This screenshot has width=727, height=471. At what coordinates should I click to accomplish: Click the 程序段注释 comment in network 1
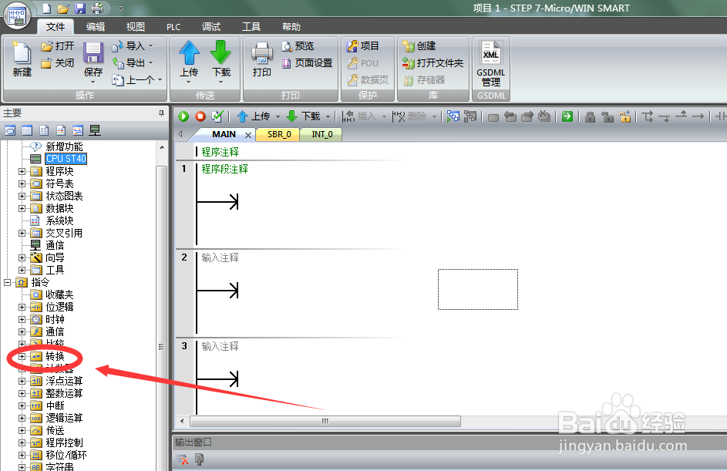coord(225,170)
